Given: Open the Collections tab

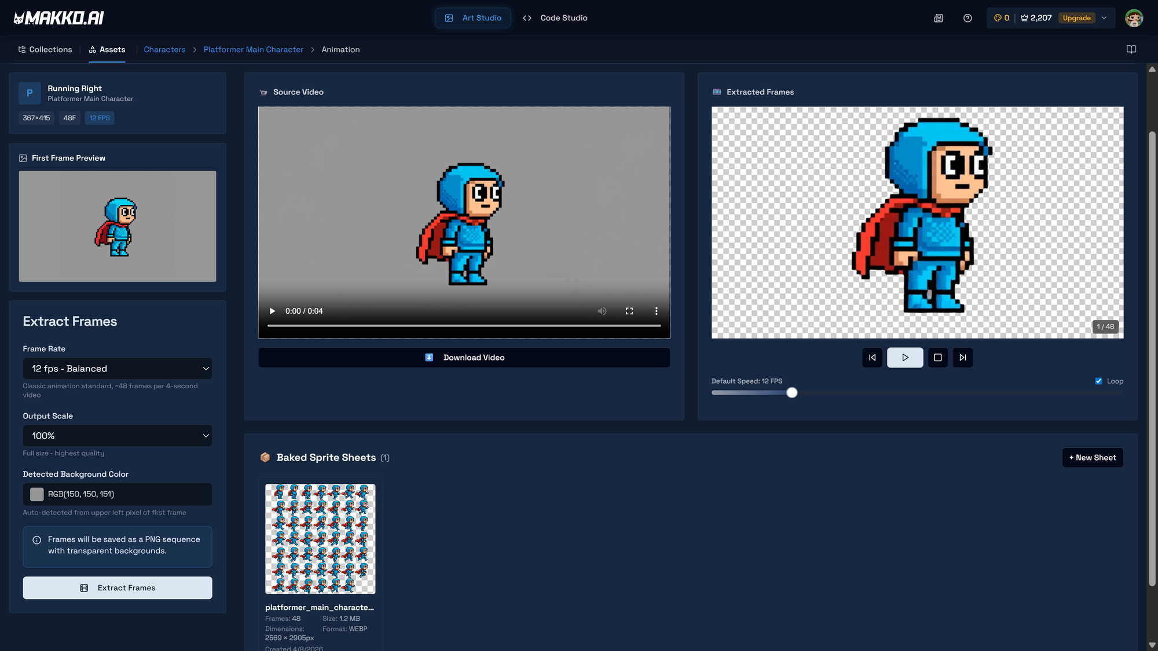Looking at the screenshot, I should 45,50.
